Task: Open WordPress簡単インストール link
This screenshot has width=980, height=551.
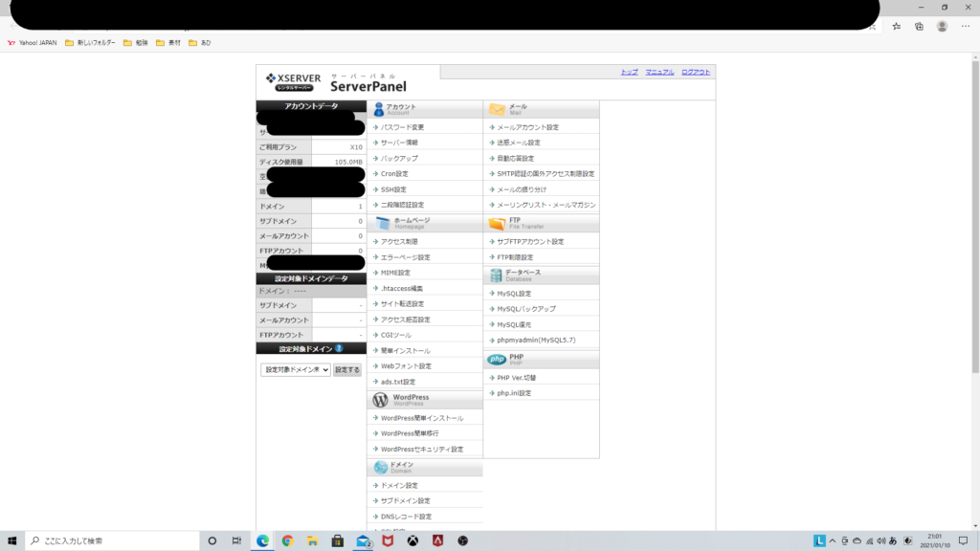Action: click(421, 418)
